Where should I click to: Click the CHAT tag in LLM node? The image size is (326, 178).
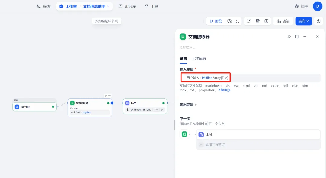[156, 110]
